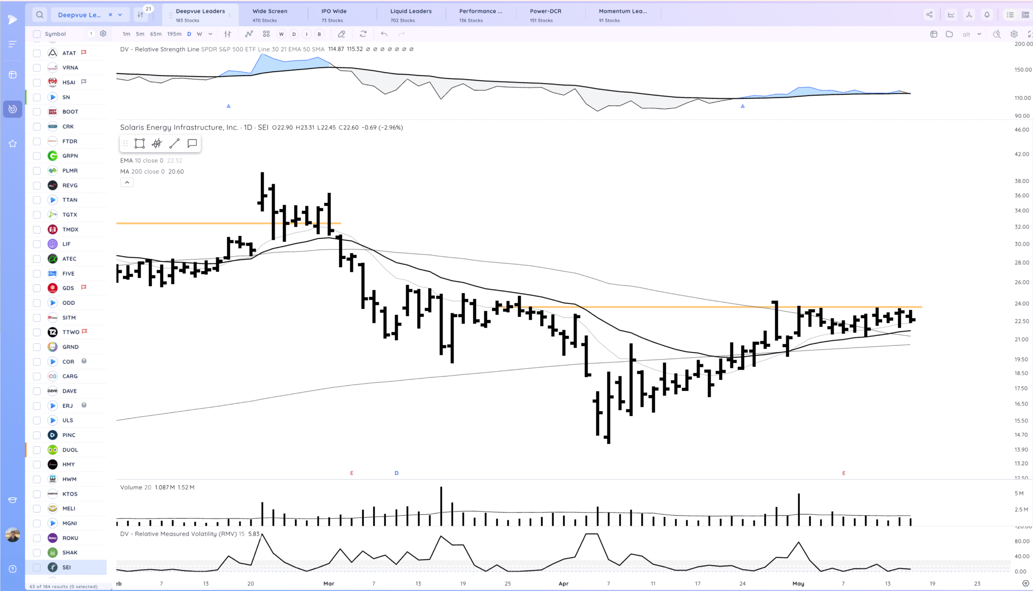Viewport: 1033px width, 591px height.
Task: Tick the ROKU row checkbox
Action: coord(37,538)
